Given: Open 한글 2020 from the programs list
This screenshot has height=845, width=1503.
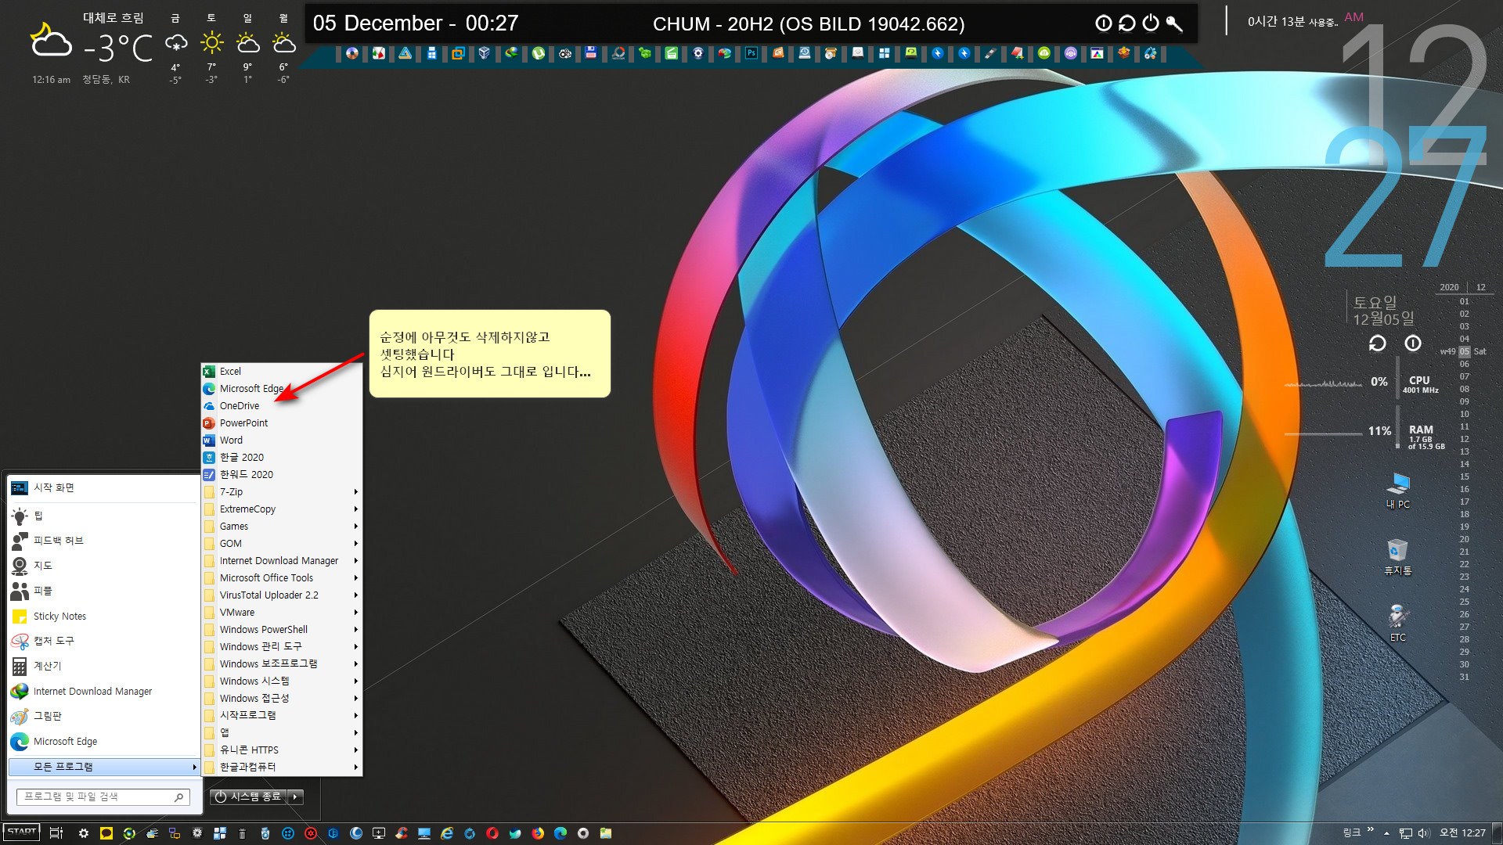Looking at the screenshot, I should (282, 458).
